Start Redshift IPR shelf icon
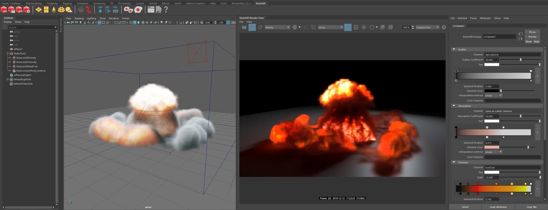Image resolution: width=548 pixels, height=210 pixels. (19, 10)
